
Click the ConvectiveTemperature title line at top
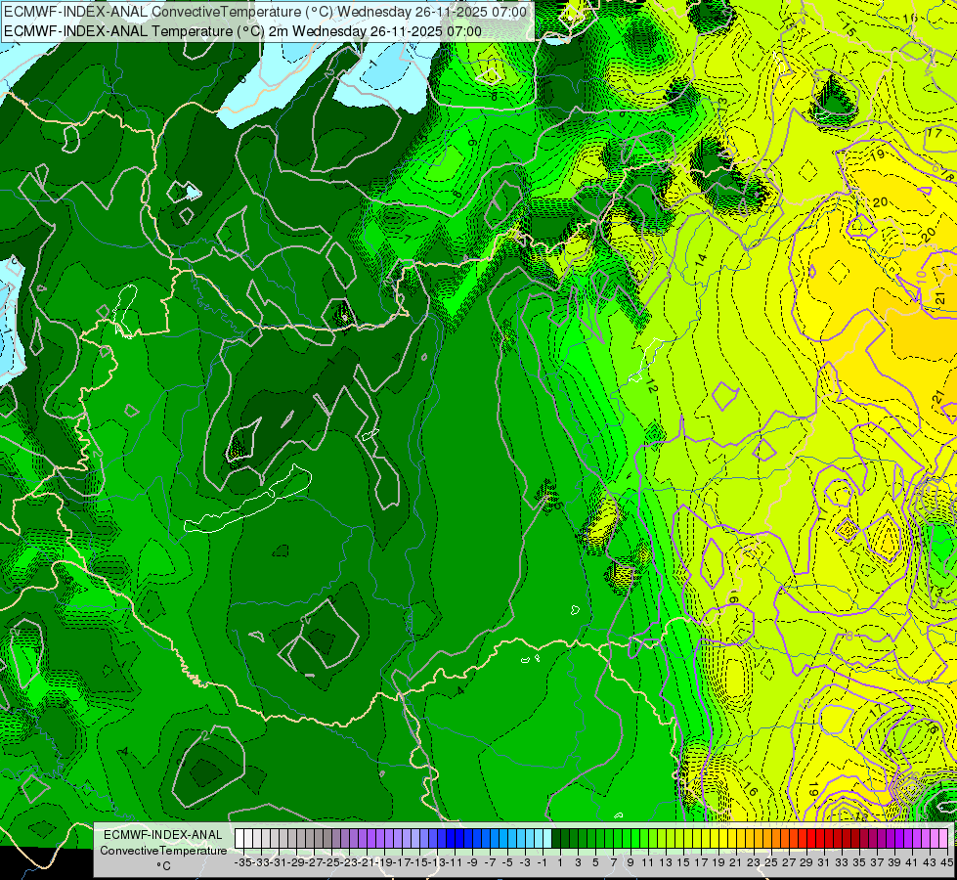tap(266, 11)
